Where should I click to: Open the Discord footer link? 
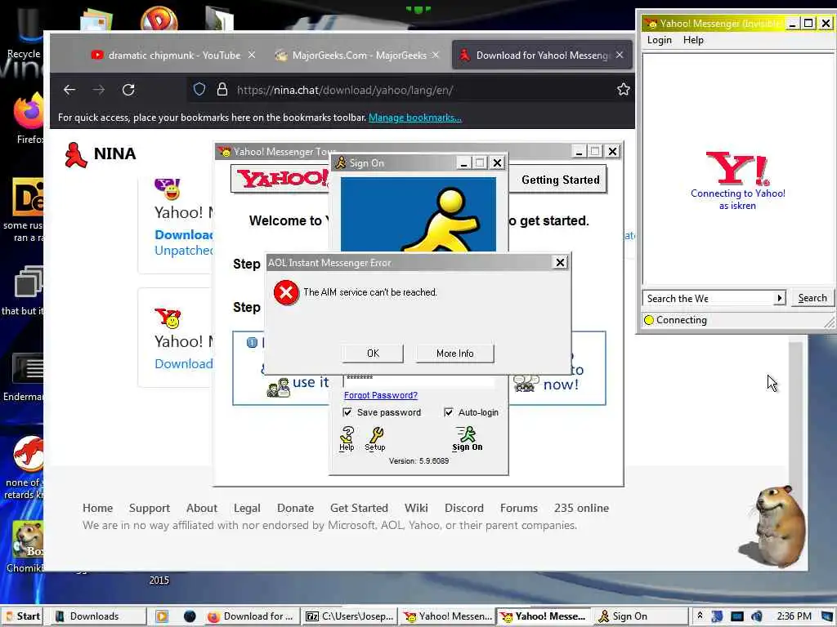click(464, 508)
